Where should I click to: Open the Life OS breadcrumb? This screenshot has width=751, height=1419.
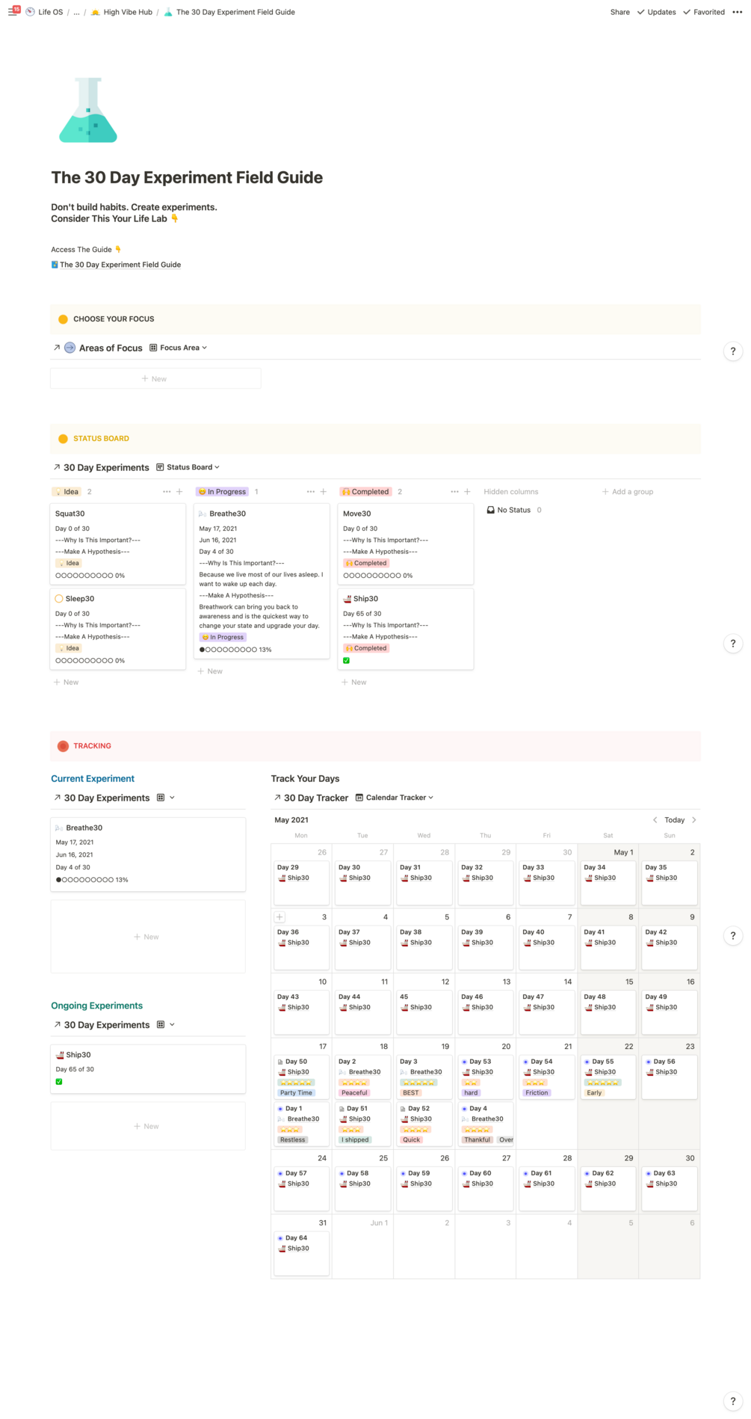(x=45, y=12)
